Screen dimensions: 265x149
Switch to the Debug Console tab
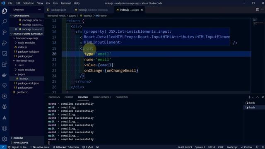102,97
